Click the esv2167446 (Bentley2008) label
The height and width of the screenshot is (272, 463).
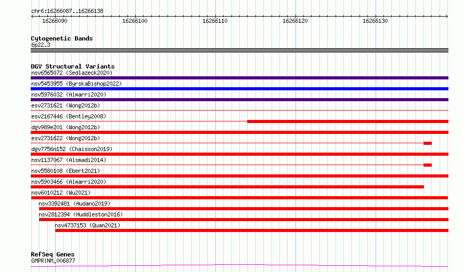[x=69, y=116]
